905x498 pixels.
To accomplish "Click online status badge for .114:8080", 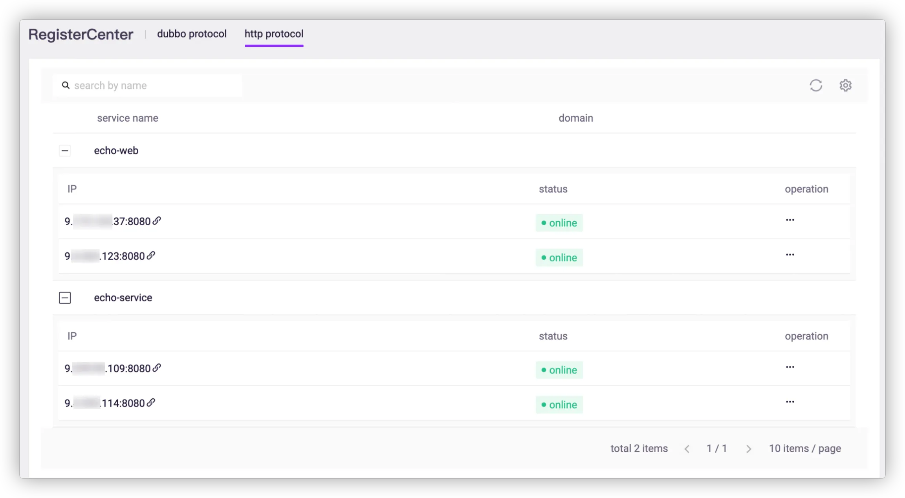I will point(559,405).
